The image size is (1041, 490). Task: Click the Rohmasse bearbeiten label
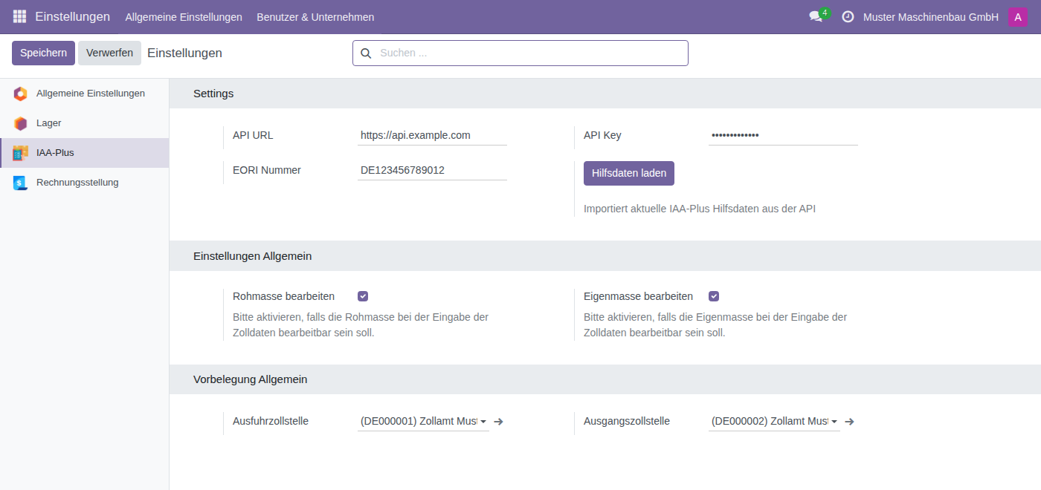pyautogui.click(x=283, y=296)
